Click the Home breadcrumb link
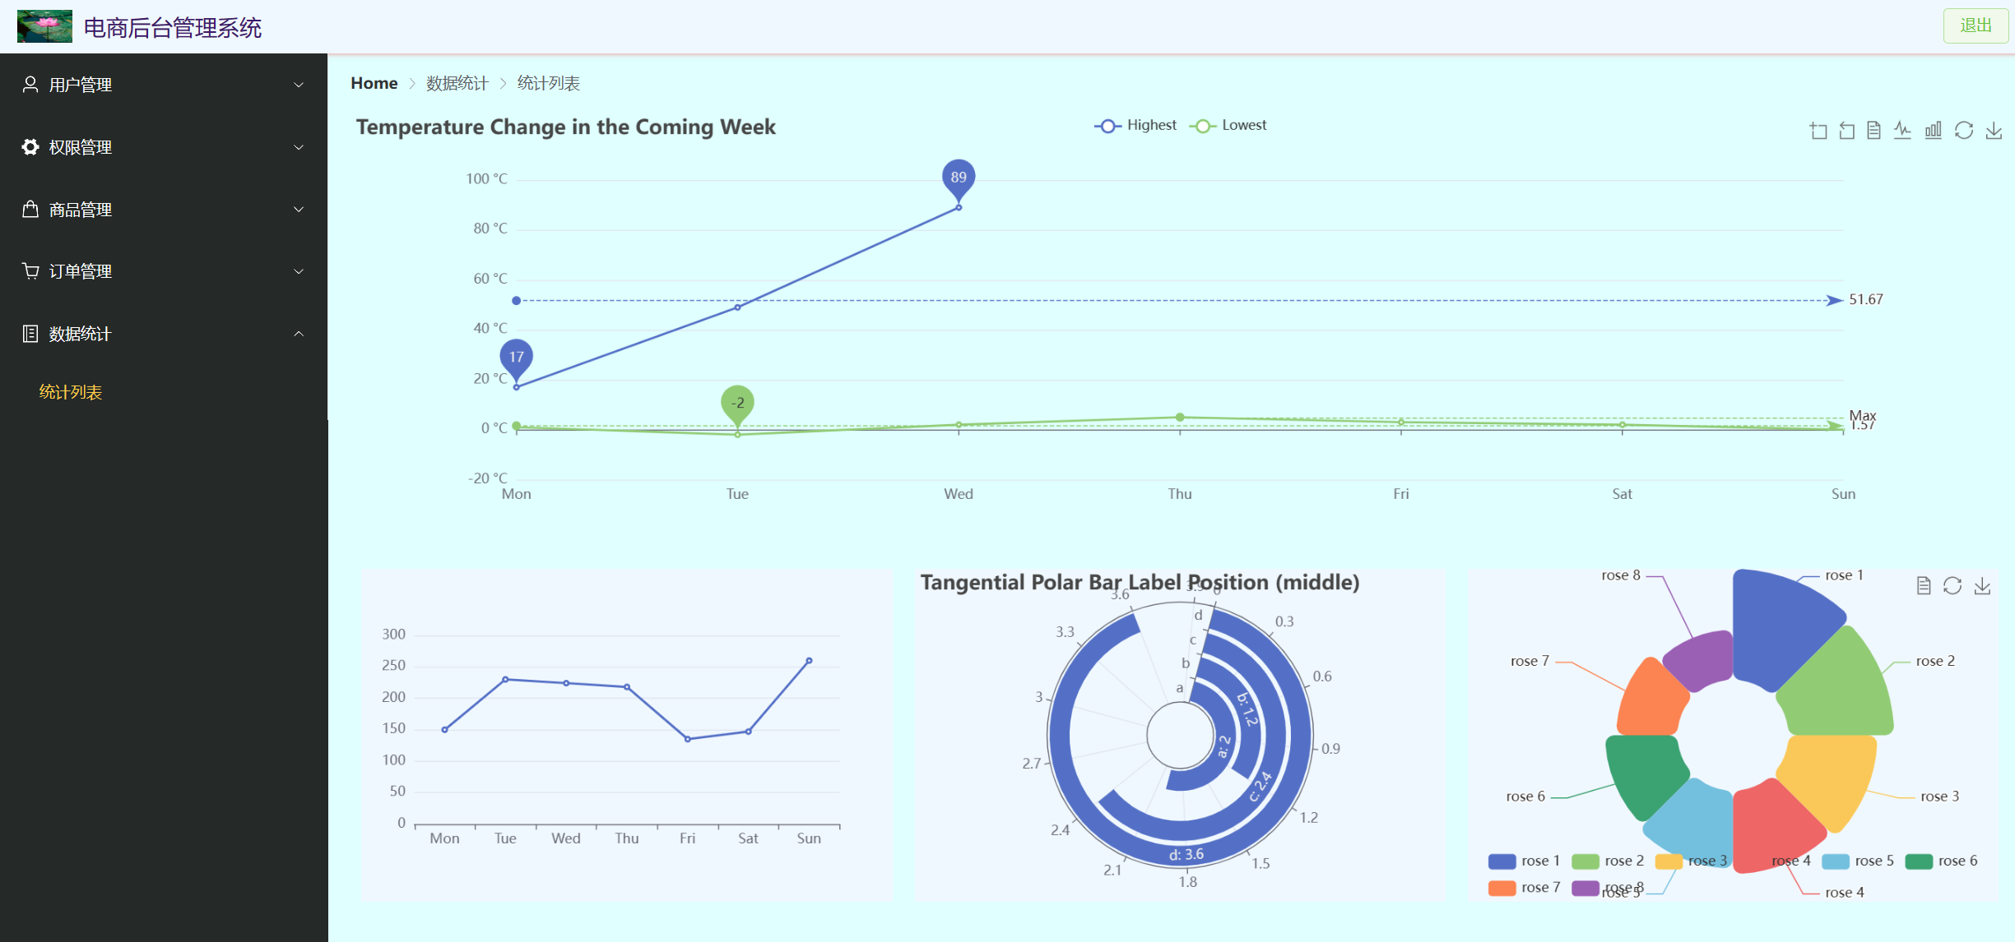The image size is (2015, 942). (374, 83)
